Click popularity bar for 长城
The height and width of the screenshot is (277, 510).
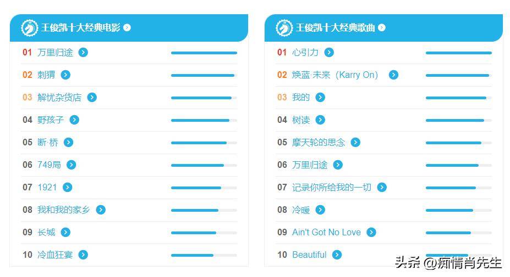click(204, 233)
